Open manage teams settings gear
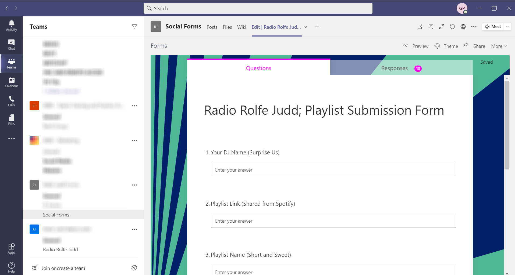This screenshot has width=515, height=275. point(134,268)
